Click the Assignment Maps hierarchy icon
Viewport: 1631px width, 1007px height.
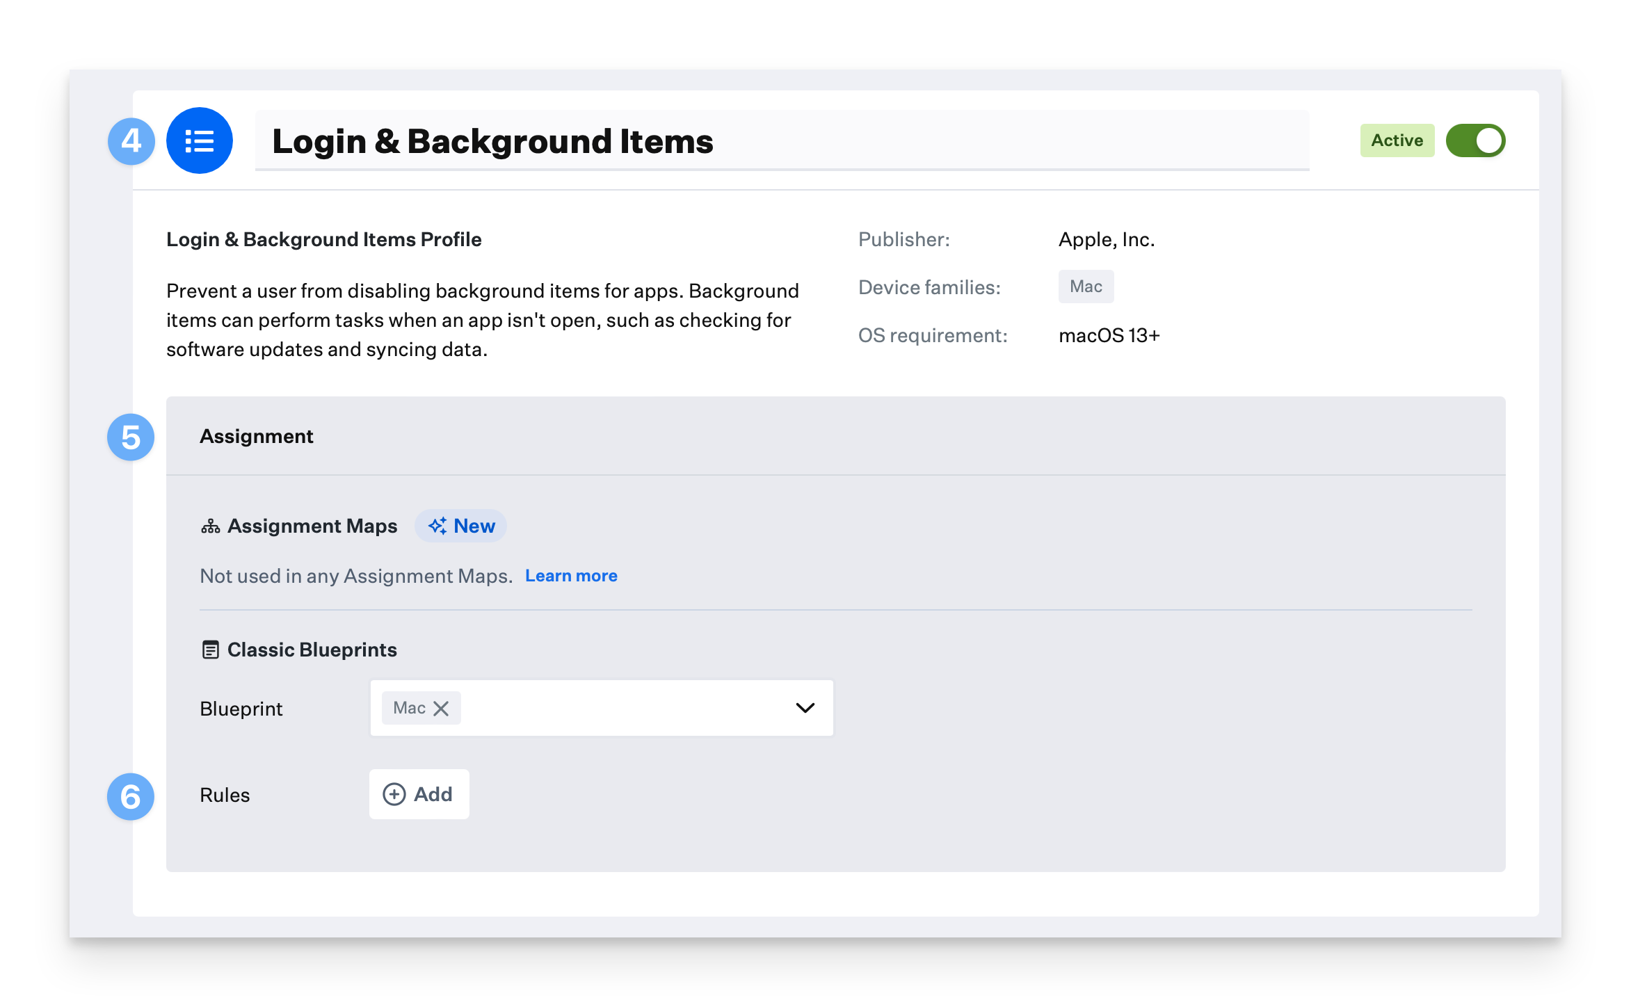point(210,526)
